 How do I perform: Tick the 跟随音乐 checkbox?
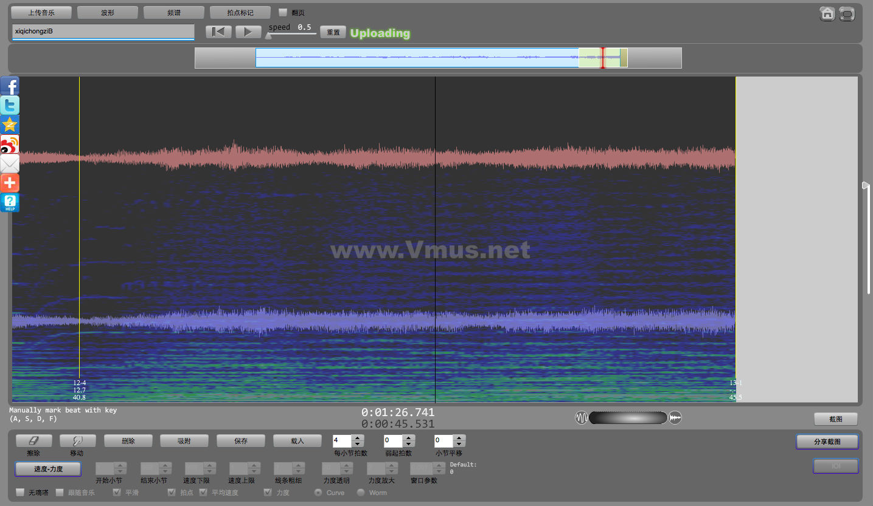coord(60,492)
